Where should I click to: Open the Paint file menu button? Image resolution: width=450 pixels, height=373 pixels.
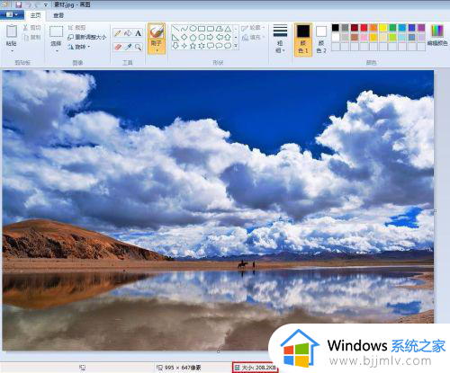point(12,14)
